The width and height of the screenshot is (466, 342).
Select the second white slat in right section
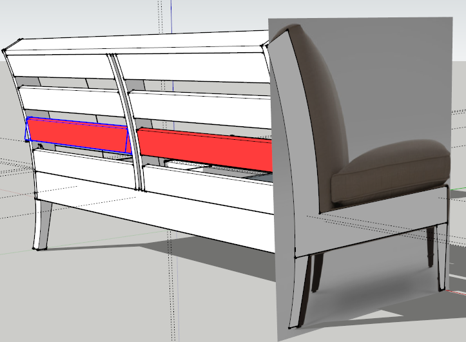200,109
